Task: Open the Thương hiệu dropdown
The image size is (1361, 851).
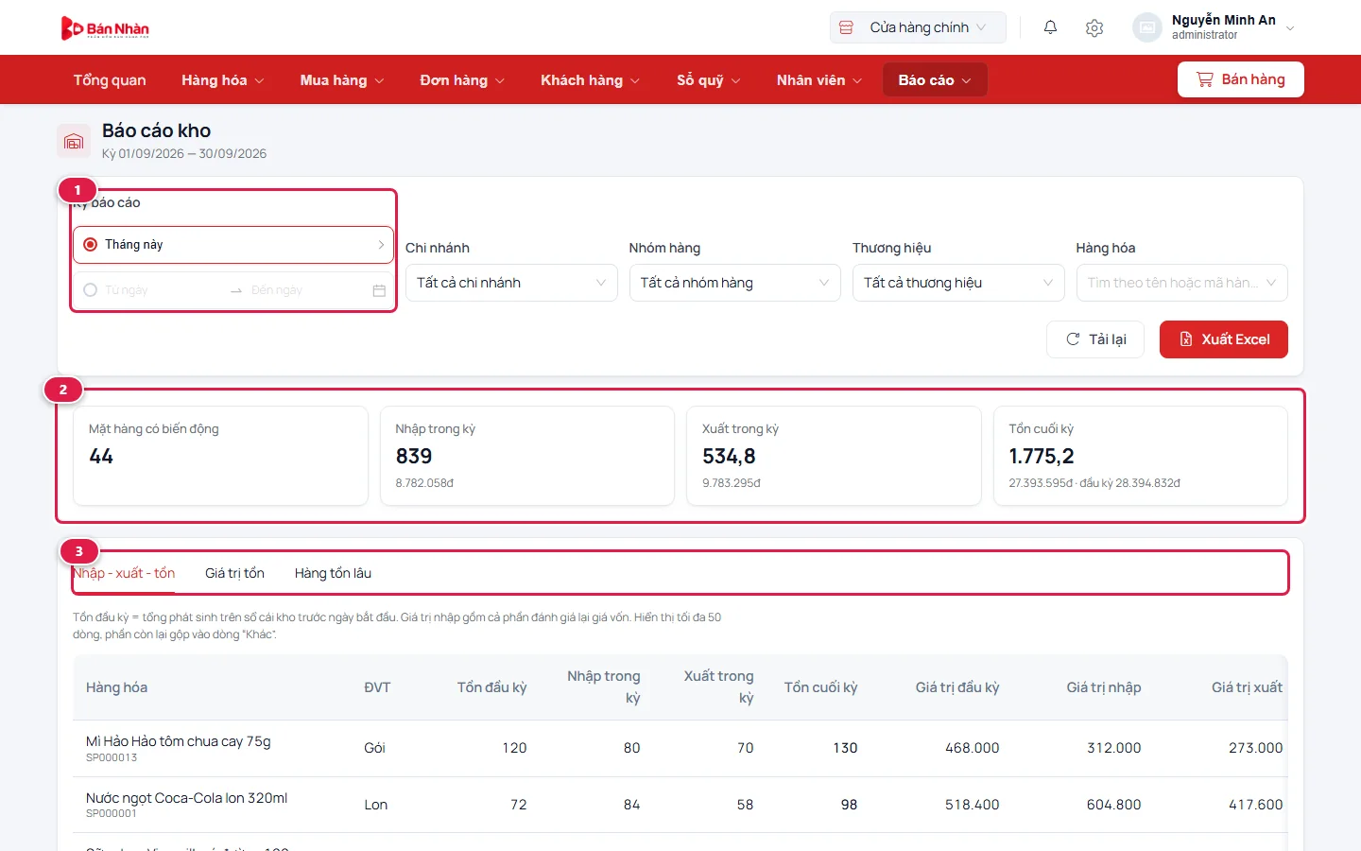Action: pyautogui.click(x=958, y=283)
